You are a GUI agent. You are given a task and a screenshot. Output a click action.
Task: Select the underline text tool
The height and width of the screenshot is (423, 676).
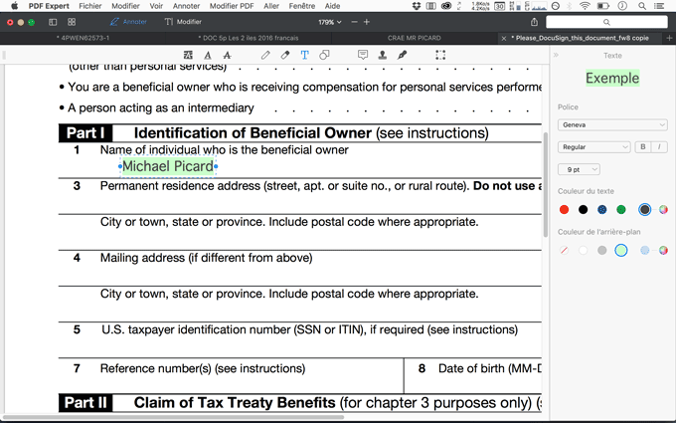(208, 55)
